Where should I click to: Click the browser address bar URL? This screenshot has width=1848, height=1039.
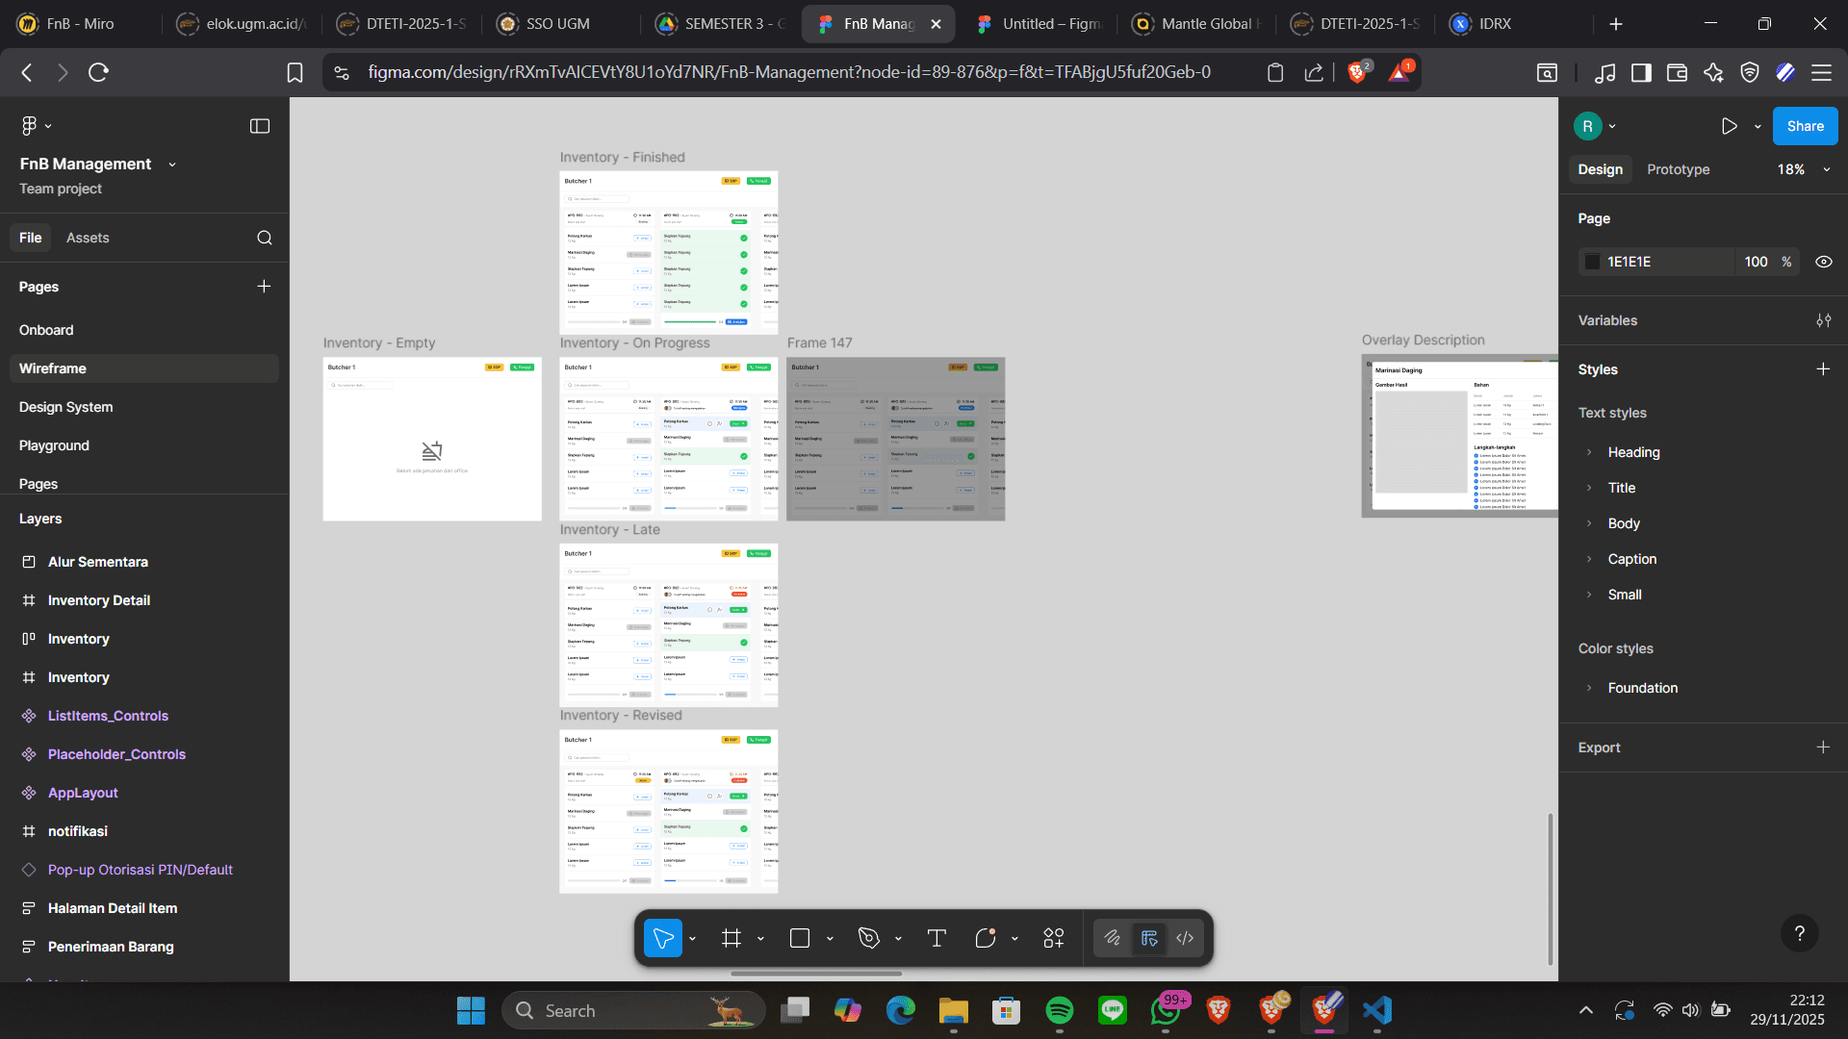click(x=789, y=72)
